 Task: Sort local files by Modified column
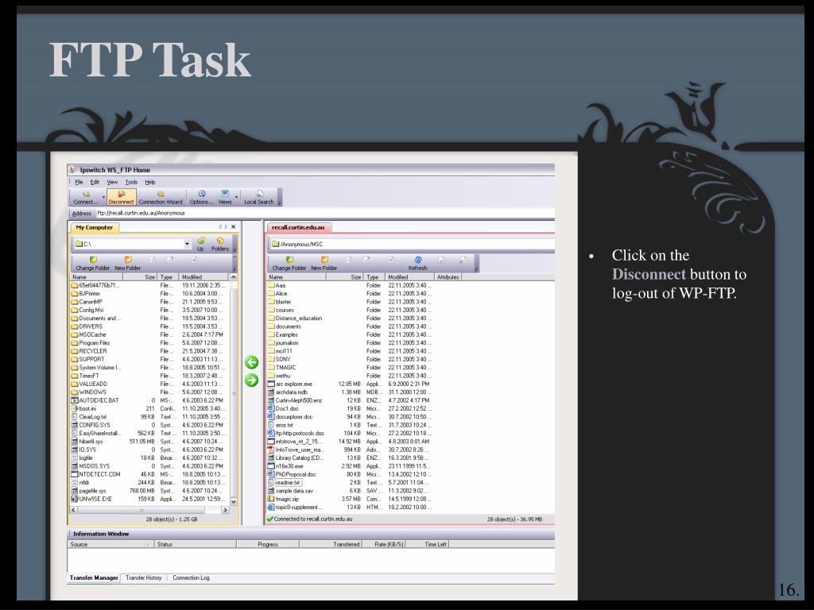pyautogui.click(x=203, y=277)
